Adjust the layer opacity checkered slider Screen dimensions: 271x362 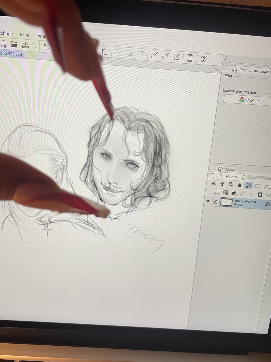(x=260, y=177)
